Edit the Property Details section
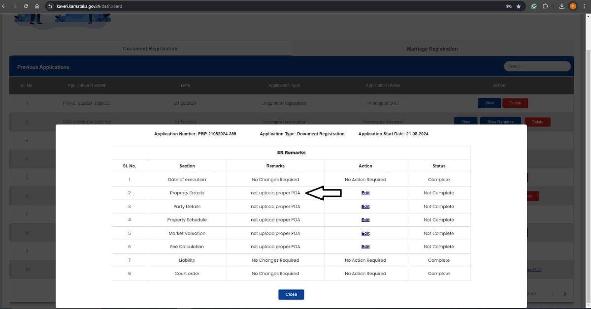 365,193
